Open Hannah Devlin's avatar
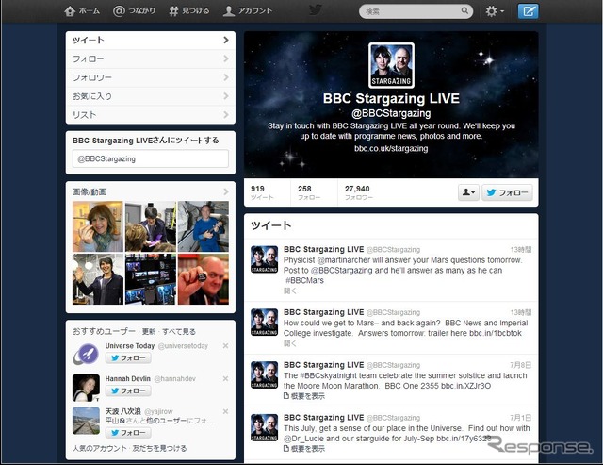603x465 pixels. coord(86,388)
